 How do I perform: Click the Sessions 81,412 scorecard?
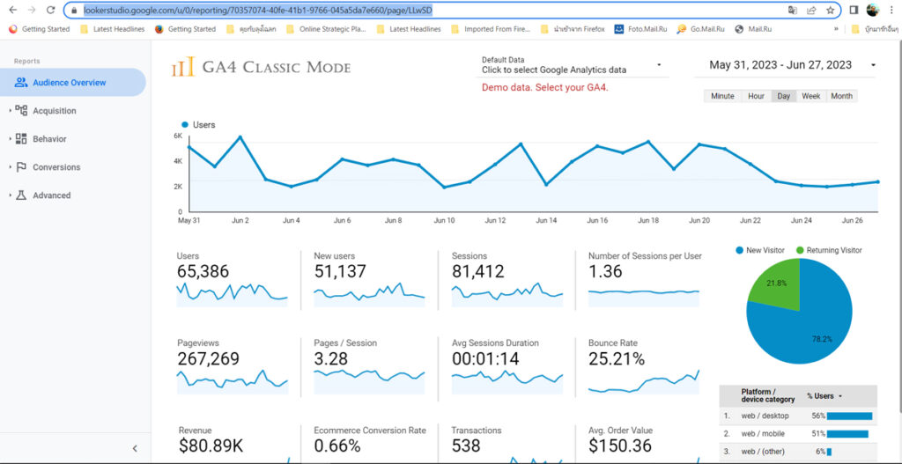(x=506, y=278)
